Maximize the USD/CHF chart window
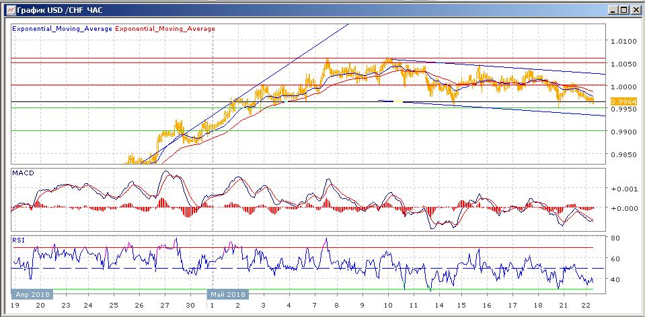The width and height of the screenshot is (645, 317). 623,9
